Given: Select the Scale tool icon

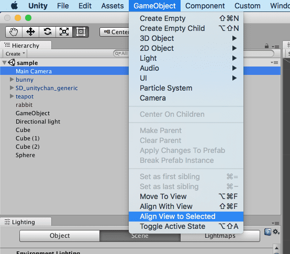Looking at the screenshot, I should tap(64, 32).
